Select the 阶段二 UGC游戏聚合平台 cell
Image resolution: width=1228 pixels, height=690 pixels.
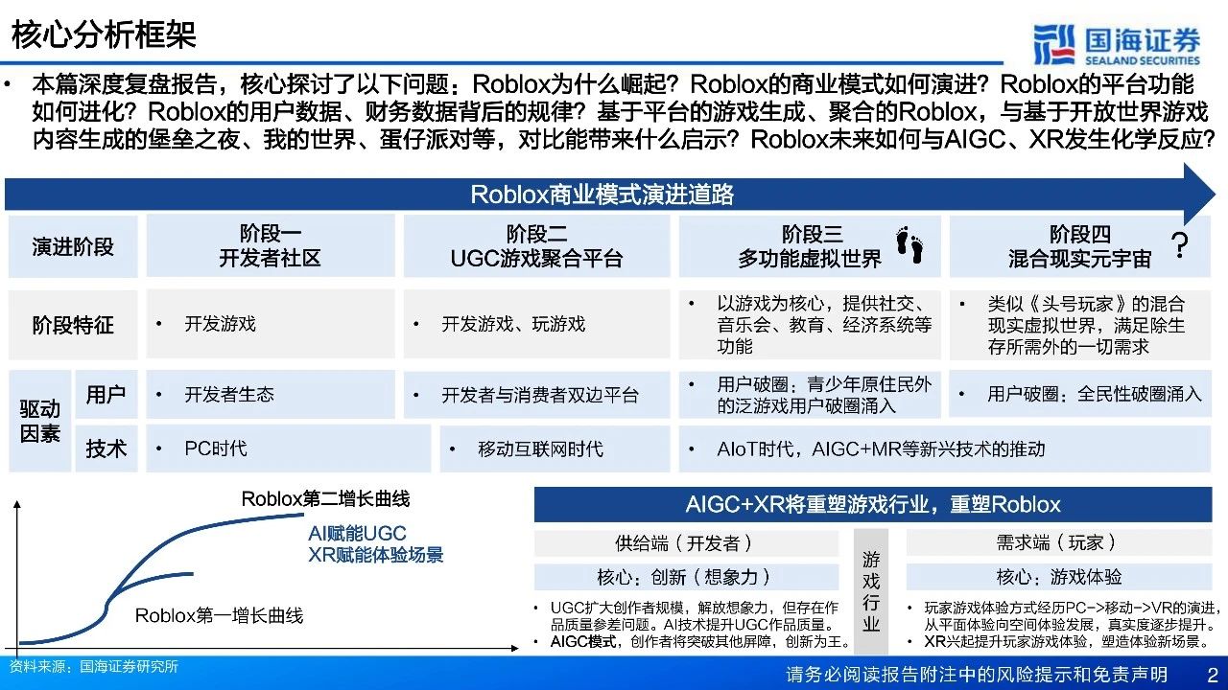pos(536,246)
